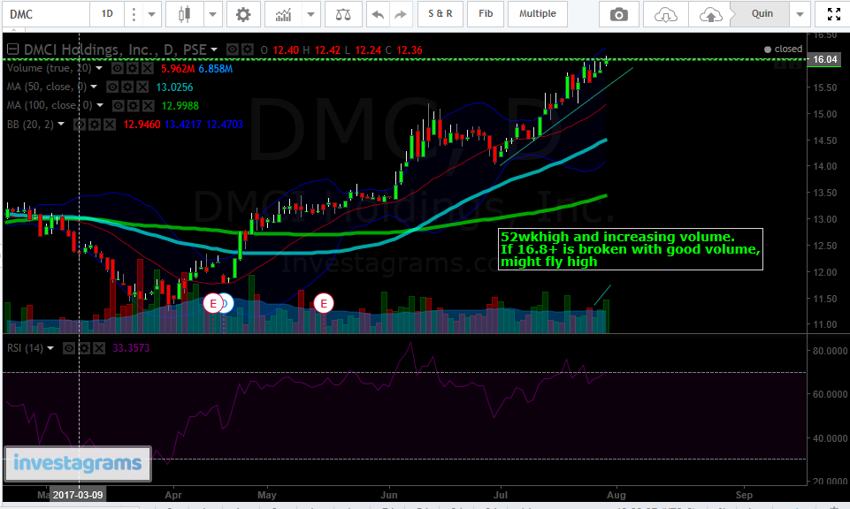Toggle visibility of Volume indicator
This screenshot has width=850, height=509.
pyautogui.click(x=117, y=68)
